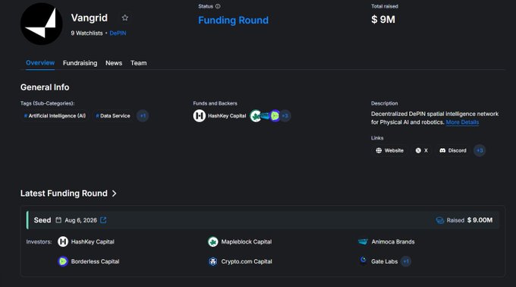The image size is (516, 287).
Task: Click Crypto.com Capital icon in Investors list
Action: (213, 261)
